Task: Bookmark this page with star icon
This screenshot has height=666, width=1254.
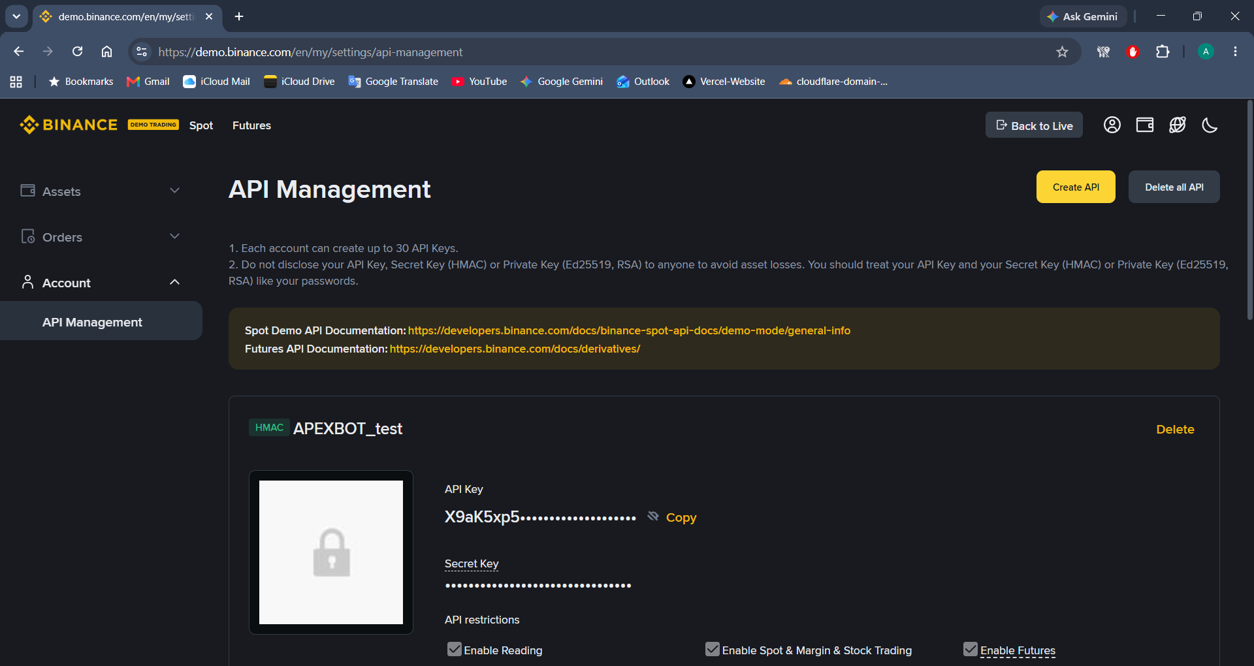Action: [1062, 52]
